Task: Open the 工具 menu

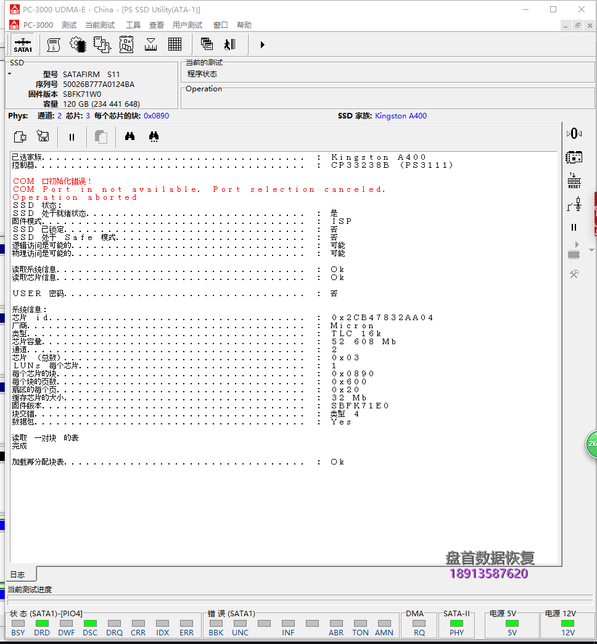Action: pyautogui.click(x=133, y=25)
